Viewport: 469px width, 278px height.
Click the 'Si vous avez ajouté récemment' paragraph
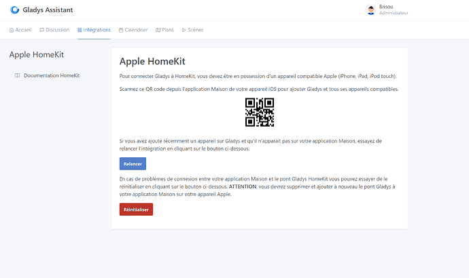[250, 144]
